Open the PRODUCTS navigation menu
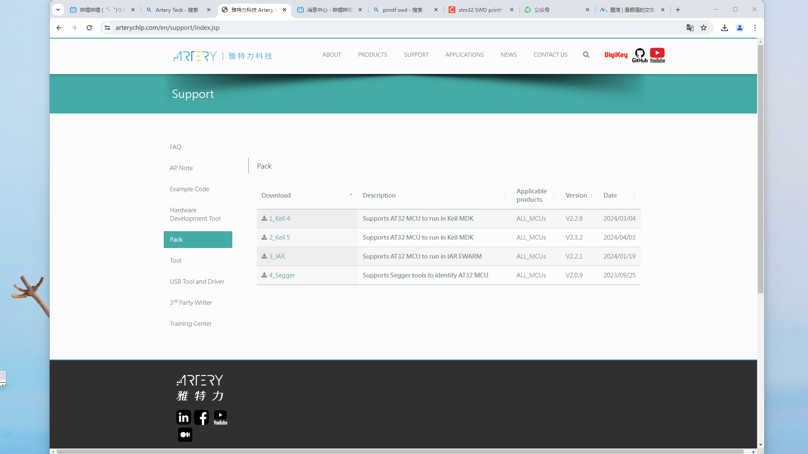Viewport: 808px width, 454px height. 372,55
